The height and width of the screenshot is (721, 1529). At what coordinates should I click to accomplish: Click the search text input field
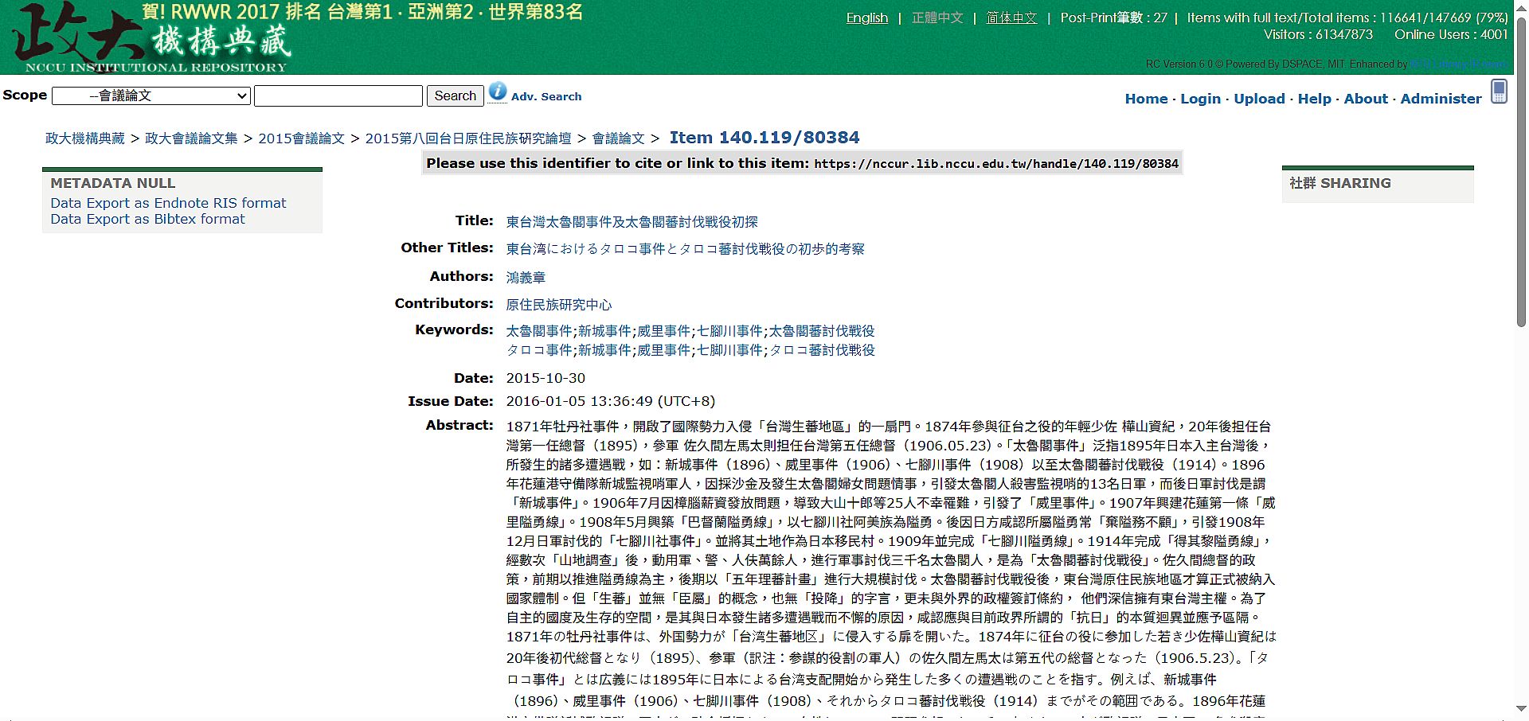tap(338, 96)
